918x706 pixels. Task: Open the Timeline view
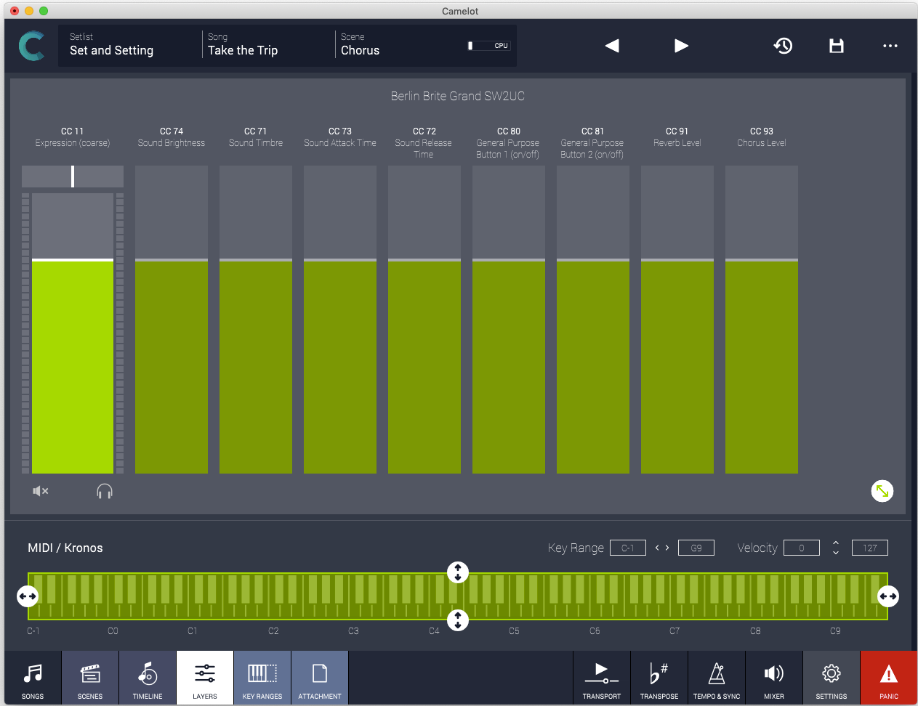click(x=148, y=678)
